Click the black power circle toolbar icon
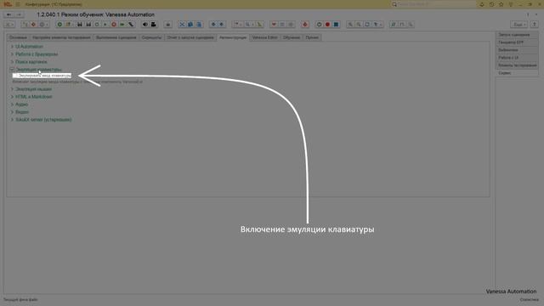Screen dimensions: 544x306 (x=320, y=25)
